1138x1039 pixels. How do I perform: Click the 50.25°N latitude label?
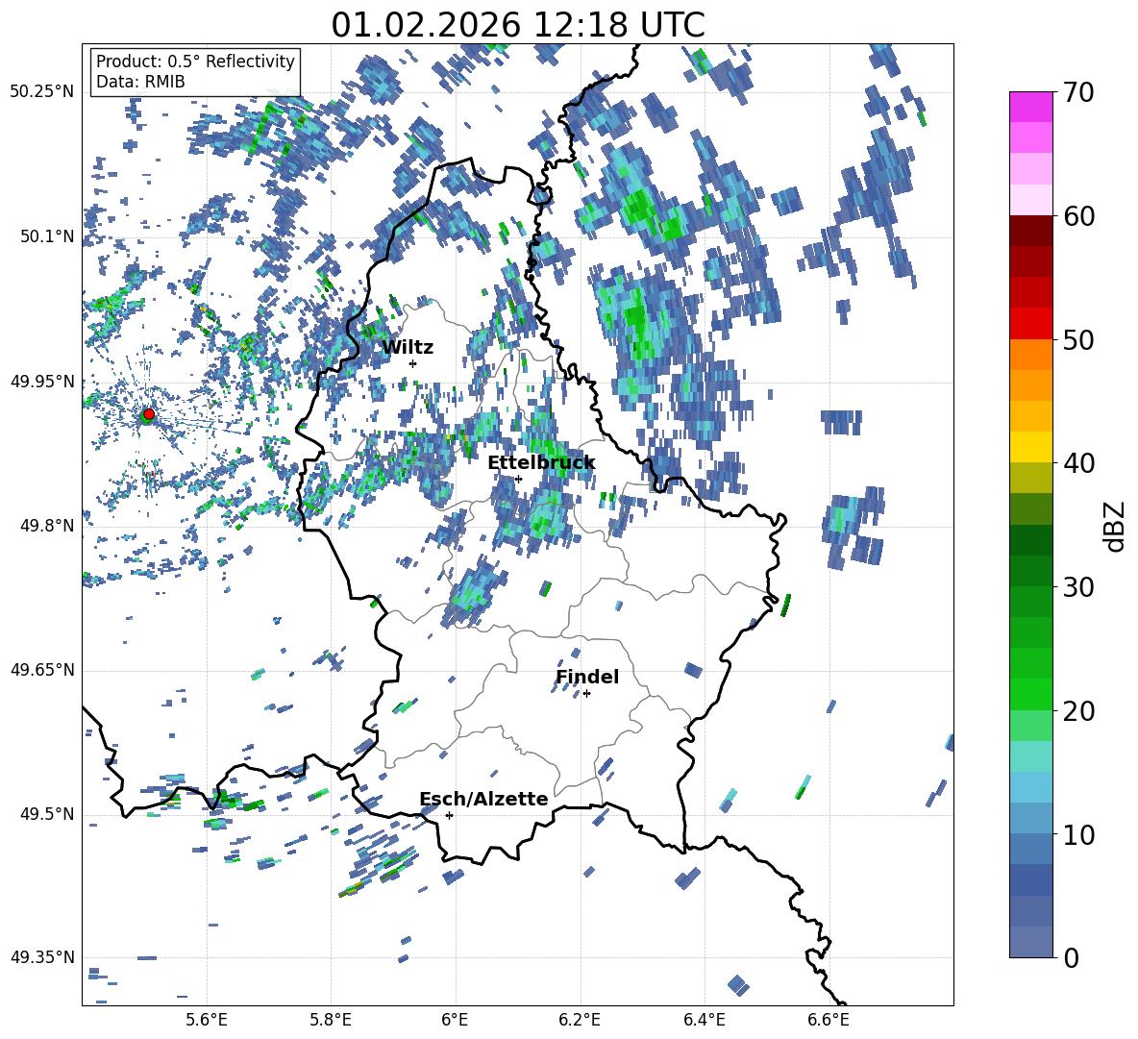(42, 92)
